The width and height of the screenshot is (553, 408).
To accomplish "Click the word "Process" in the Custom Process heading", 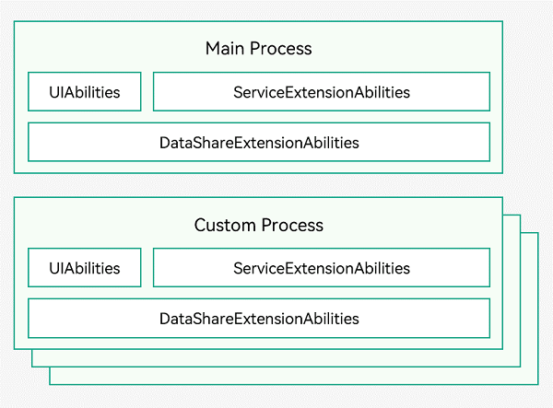I will pyautogui.click(x=292, y=225).
